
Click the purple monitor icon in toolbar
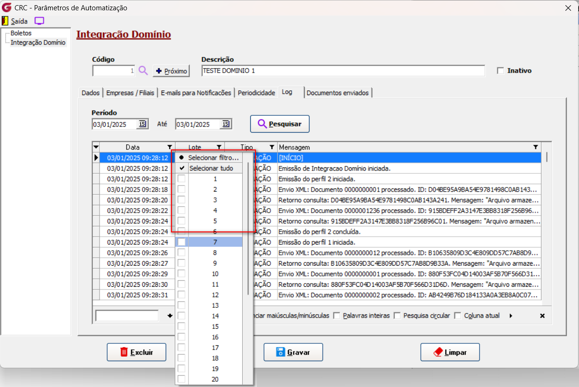tap(39, 21)
